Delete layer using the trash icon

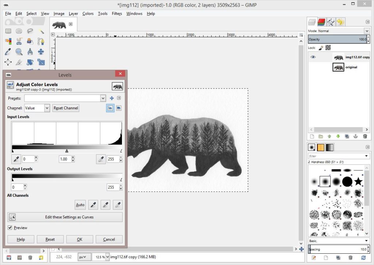point(365,136)
